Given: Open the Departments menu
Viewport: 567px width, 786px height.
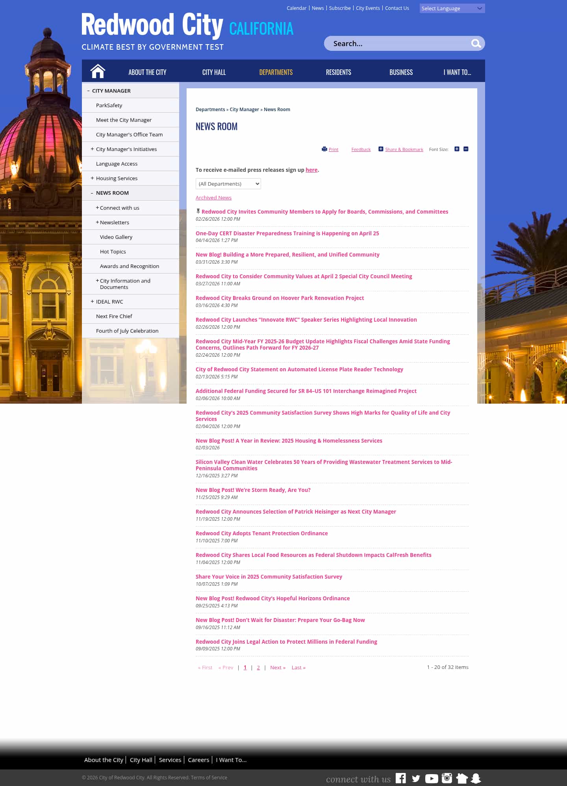Looking at the screenshot, I should click(276, 72).
